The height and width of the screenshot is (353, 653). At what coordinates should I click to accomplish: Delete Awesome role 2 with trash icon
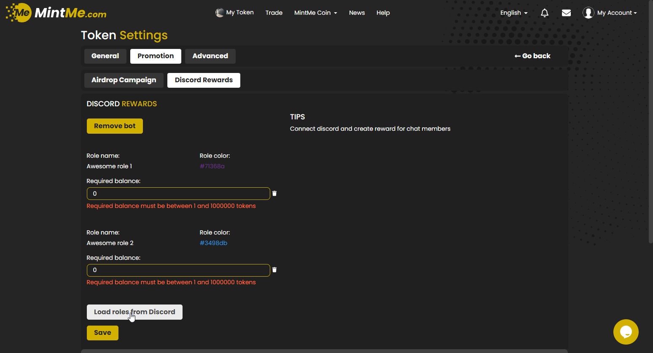(x=274, y=270)
